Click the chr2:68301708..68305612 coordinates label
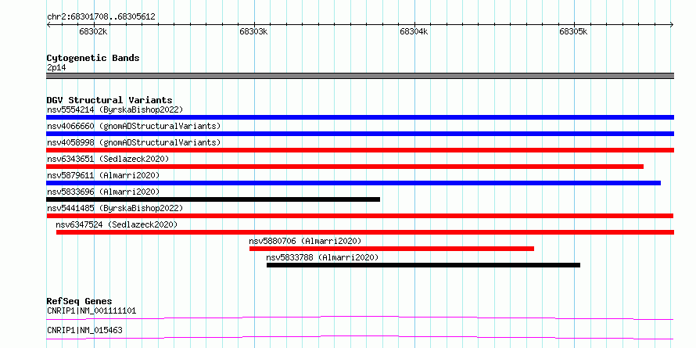 click(x=101, y=17)
